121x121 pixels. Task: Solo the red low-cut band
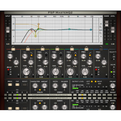coord(18,76)
